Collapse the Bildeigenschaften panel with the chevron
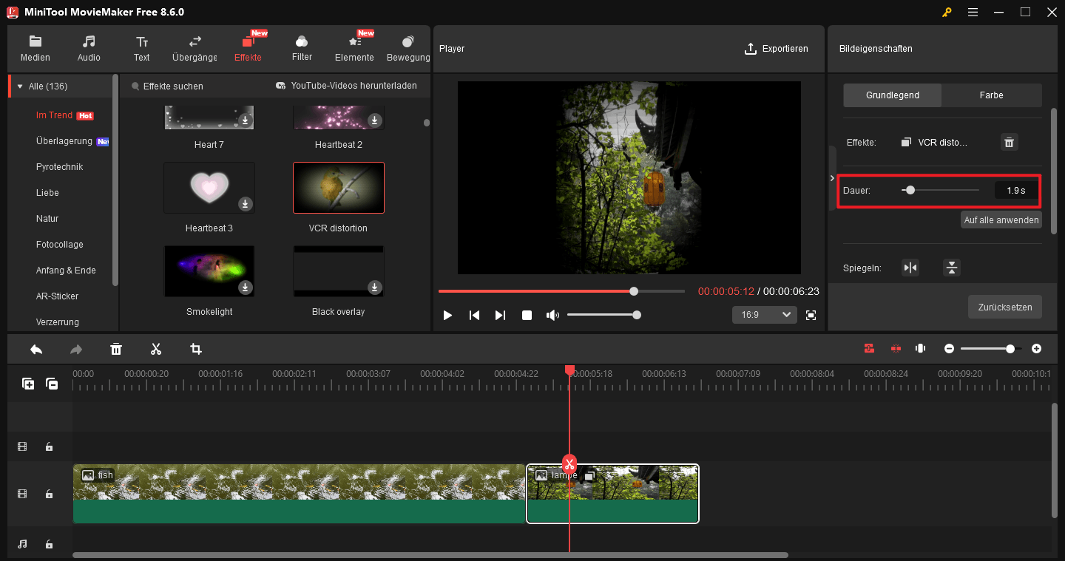The width and height of the screenshot is (1065, 561). [x=831, y=177]
